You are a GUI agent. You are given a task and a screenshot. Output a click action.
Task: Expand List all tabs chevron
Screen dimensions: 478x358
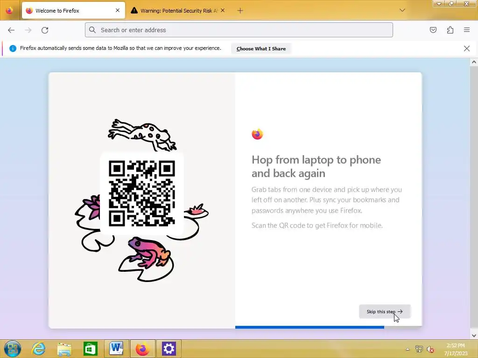[x=402, y=10]
